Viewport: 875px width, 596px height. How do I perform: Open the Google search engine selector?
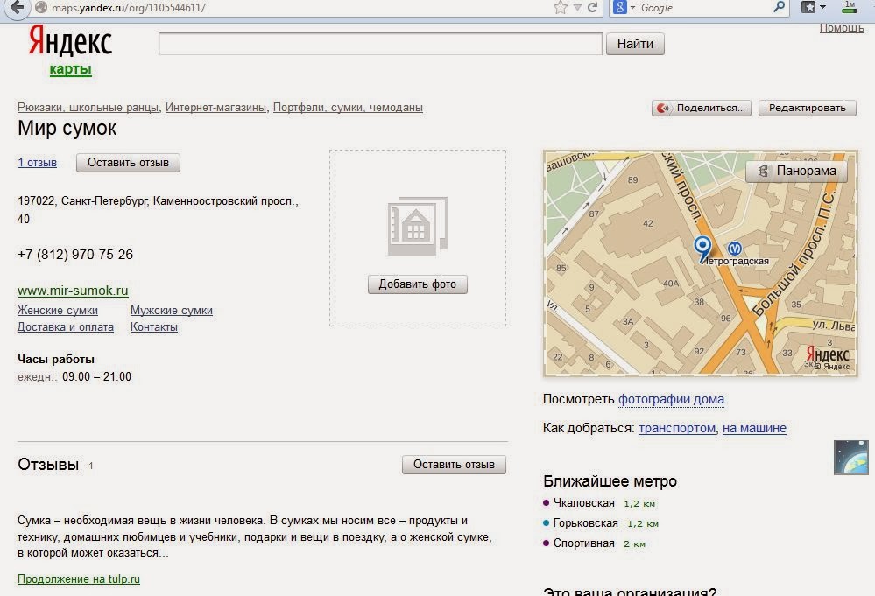click(624, 8)
